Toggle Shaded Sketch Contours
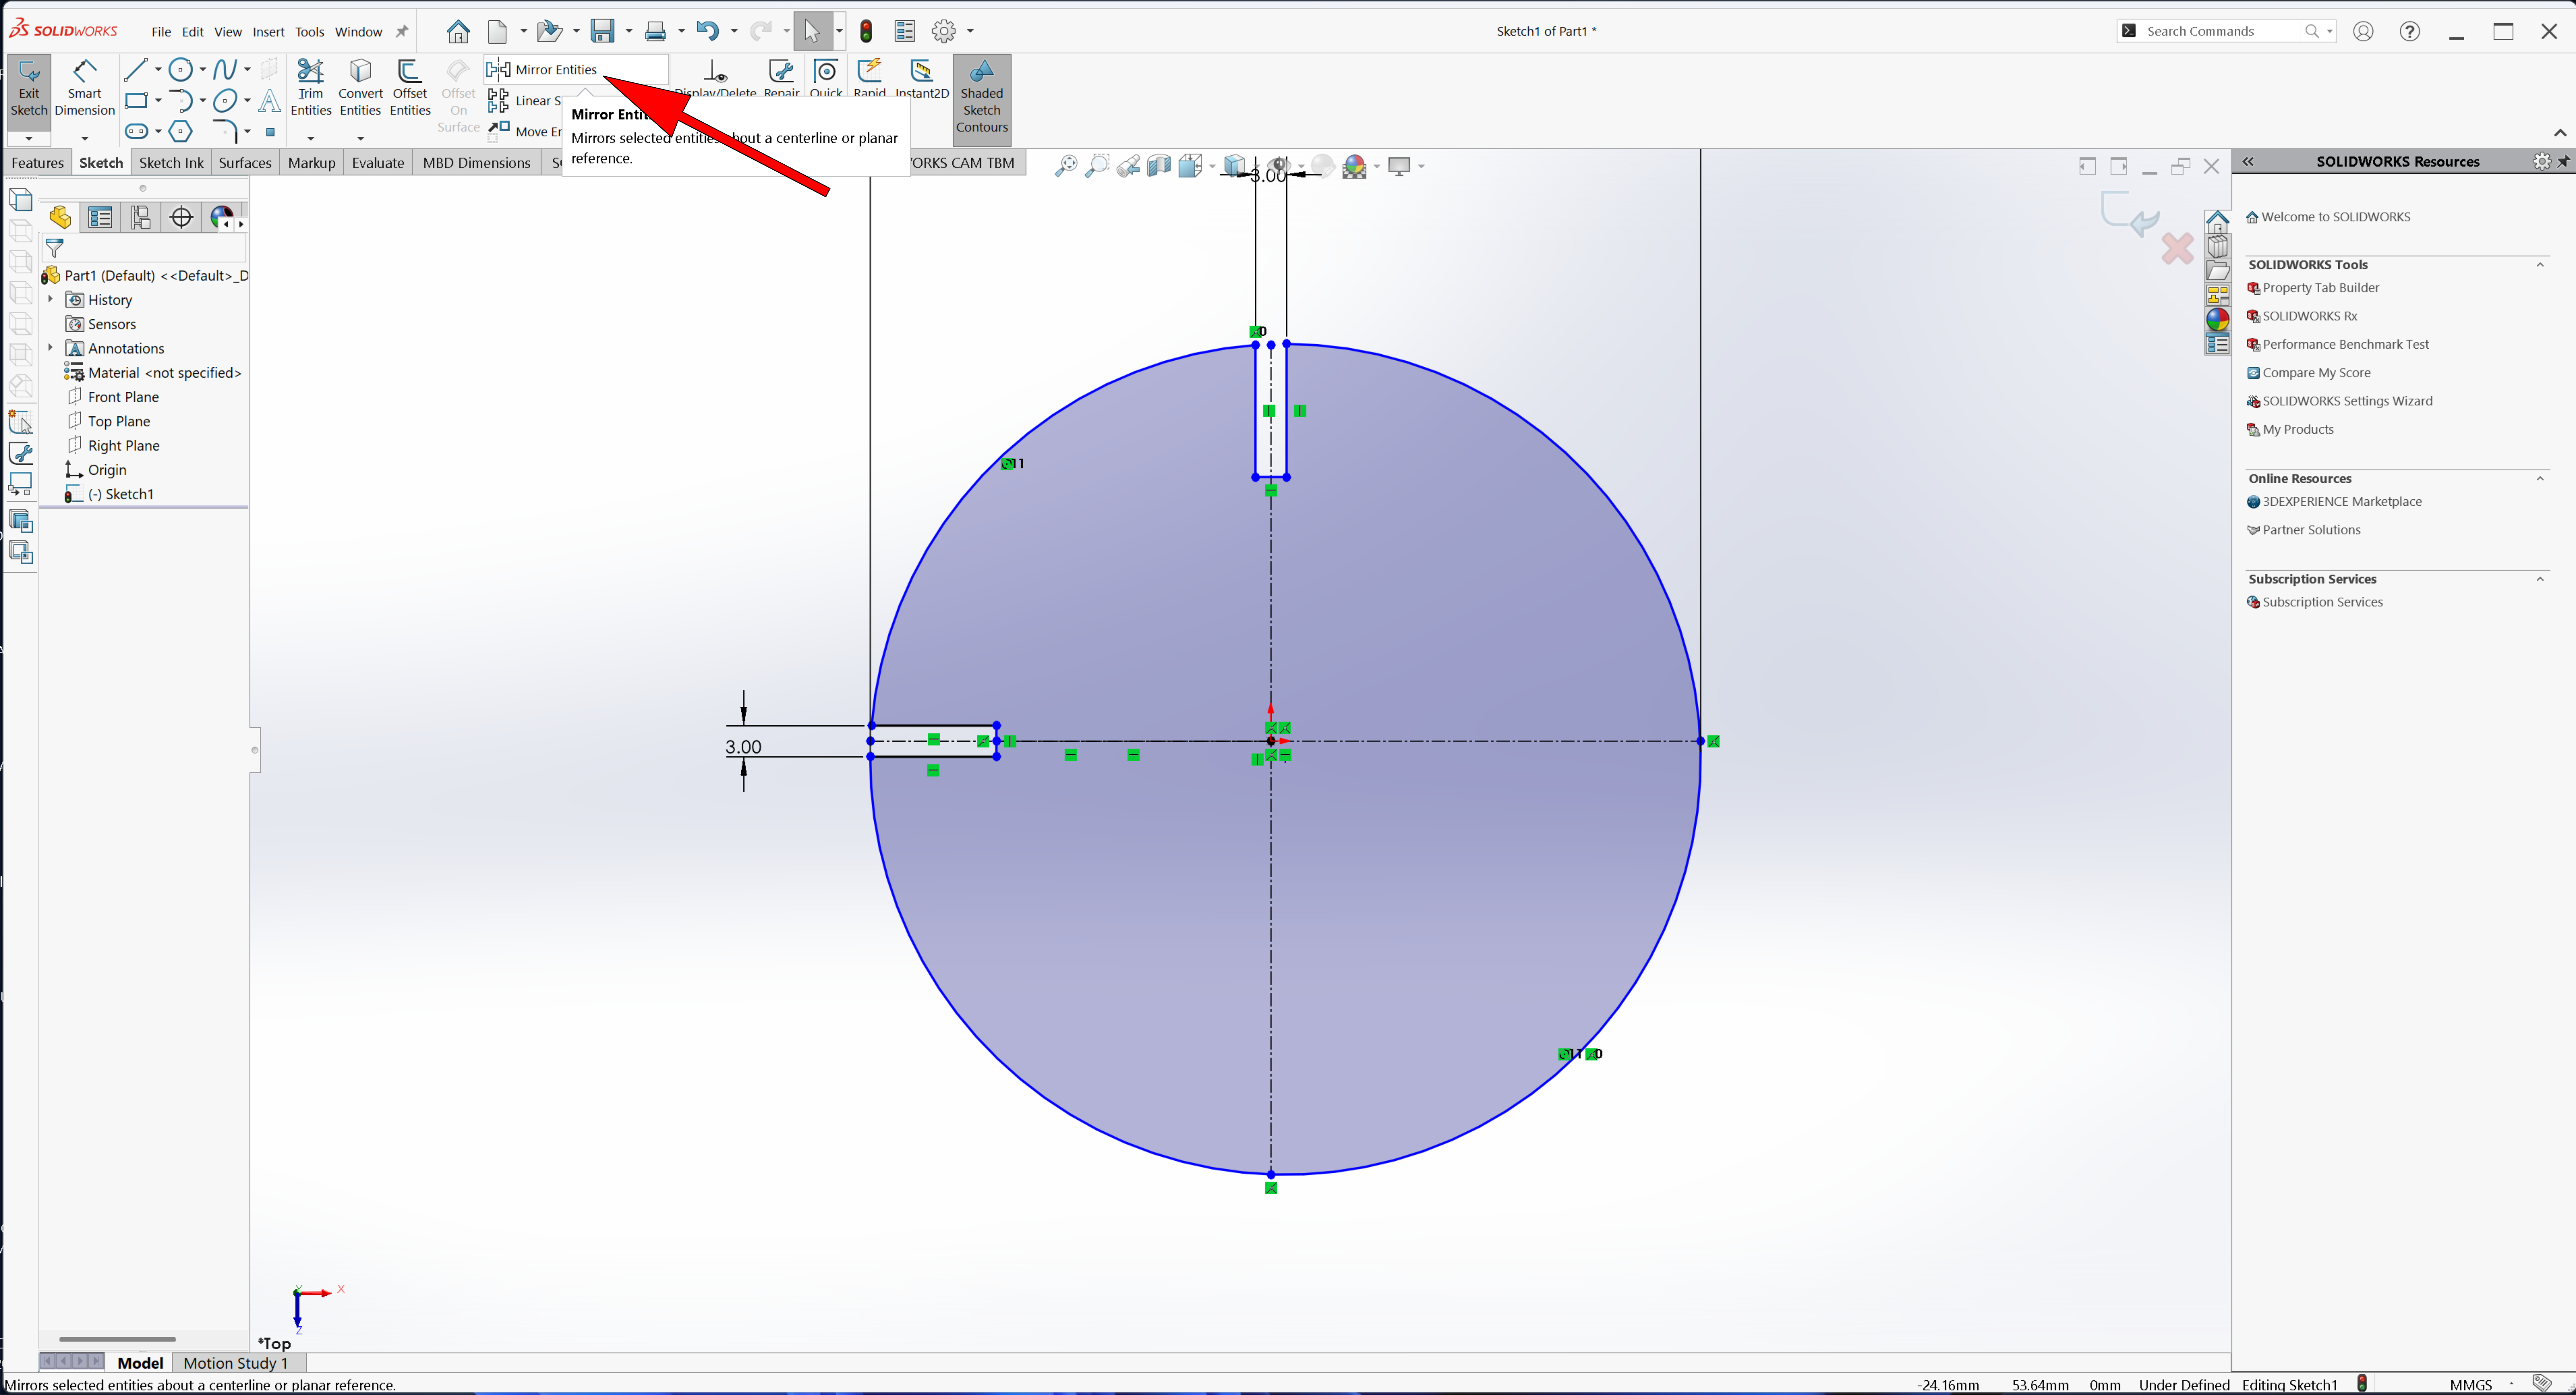 tap(981, 97)
